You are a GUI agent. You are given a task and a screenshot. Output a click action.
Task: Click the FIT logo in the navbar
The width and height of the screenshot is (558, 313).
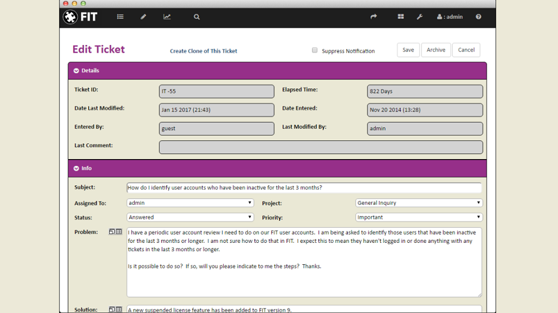tap(80, 17)
